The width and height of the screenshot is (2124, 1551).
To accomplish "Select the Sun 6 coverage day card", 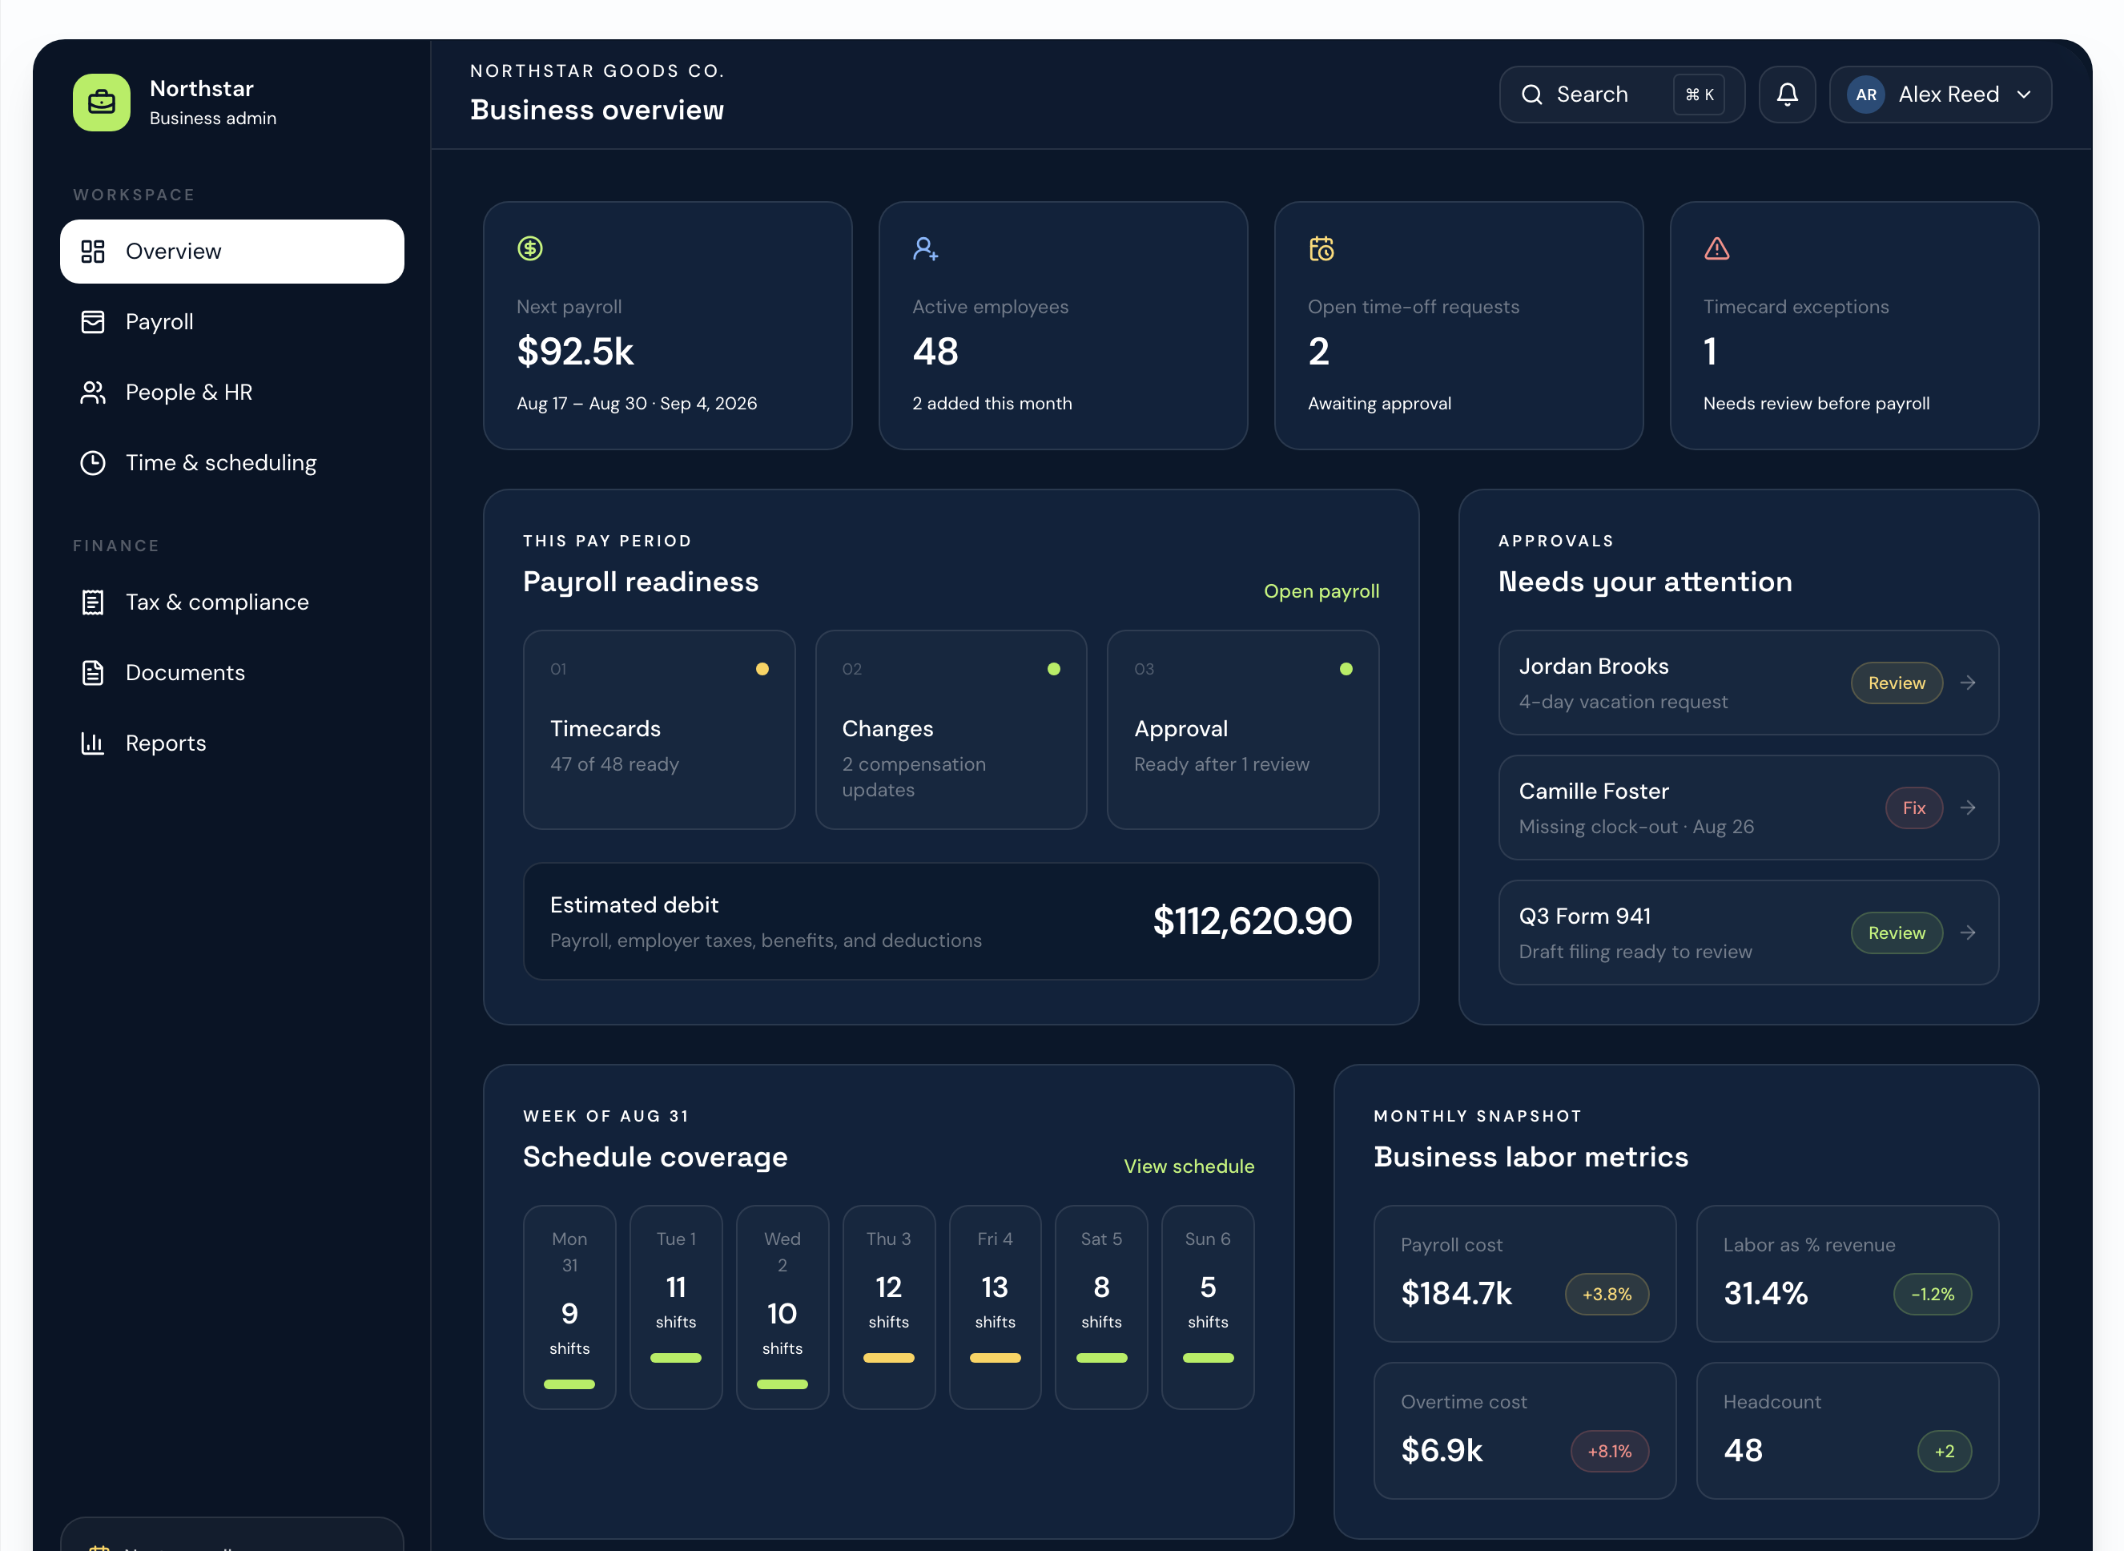I will [x=1208, y=1307].
